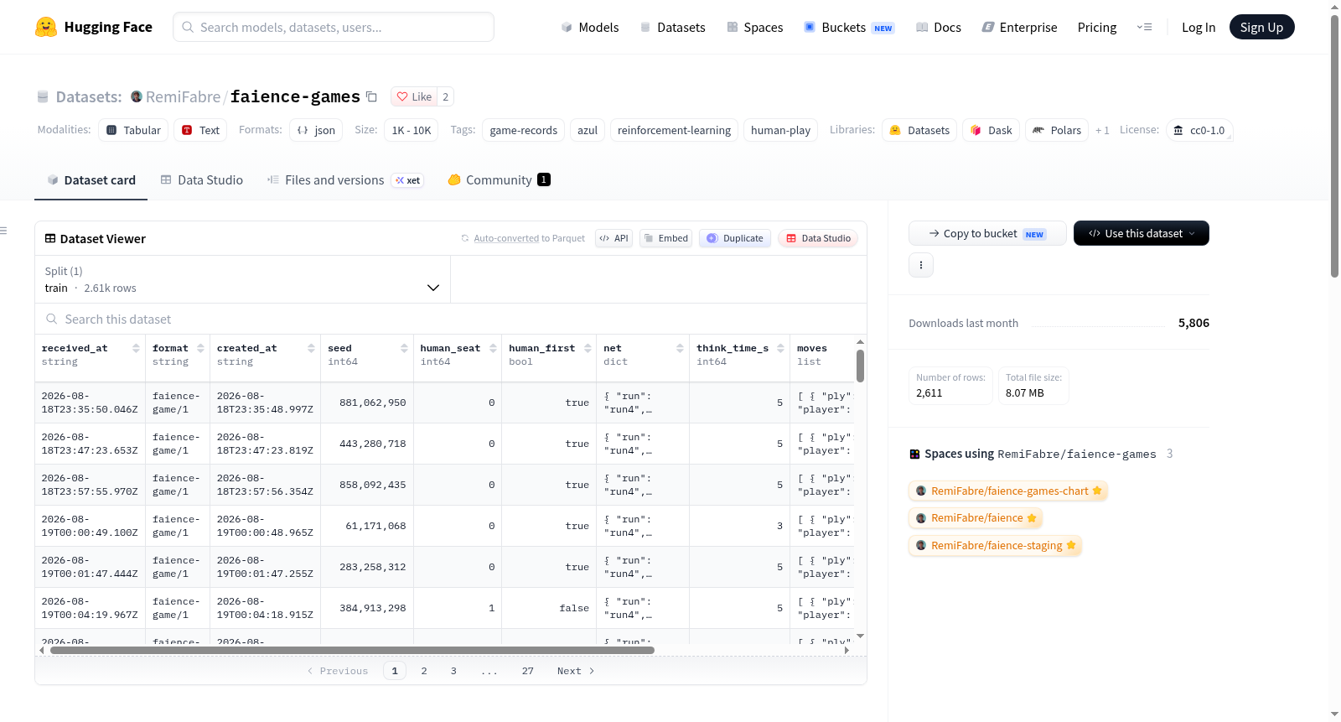Select the Text modality tag
1341x722 pixels.
[201, 130]
